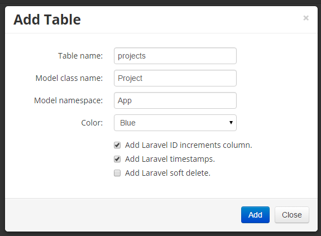
Task: Enable the Laravel soft delete checkbox
Action: pyautogui.click(x=117, y=173)
